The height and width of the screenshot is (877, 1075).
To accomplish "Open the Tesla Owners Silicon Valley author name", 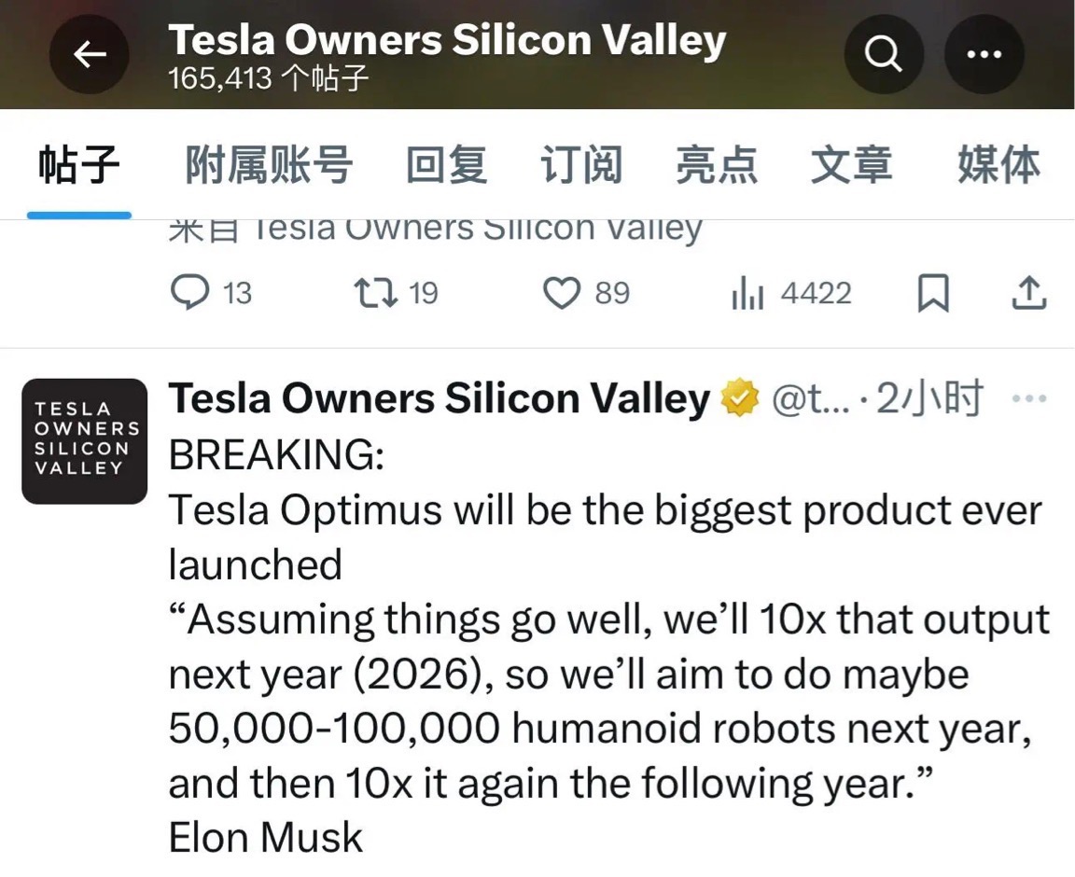I will 440,397.
